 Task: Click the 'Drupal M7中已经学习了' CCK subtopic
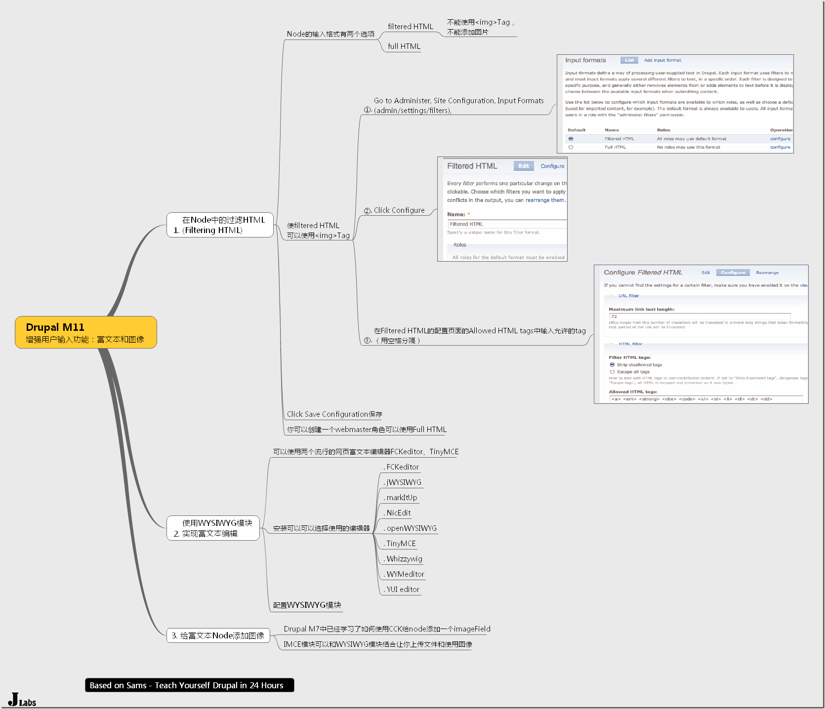click(387, 629)
